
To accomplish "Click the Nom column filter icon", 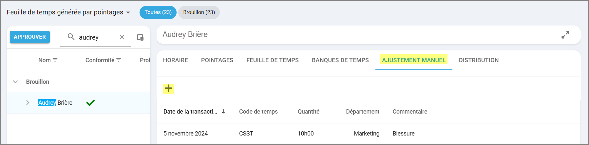I will [55, 60].
